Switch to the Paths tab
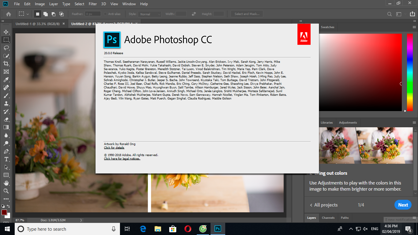 (x=345, y=218)
